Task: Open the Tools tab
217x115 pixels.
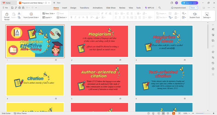Action: click(x=138, y=8)
